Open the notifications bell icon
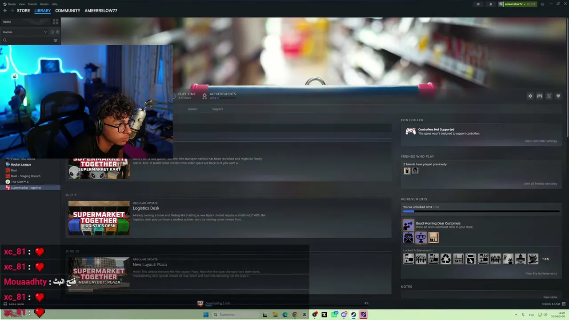Image resolution: width=569 pixels, height=320 pixels. [x=491, y=4]
